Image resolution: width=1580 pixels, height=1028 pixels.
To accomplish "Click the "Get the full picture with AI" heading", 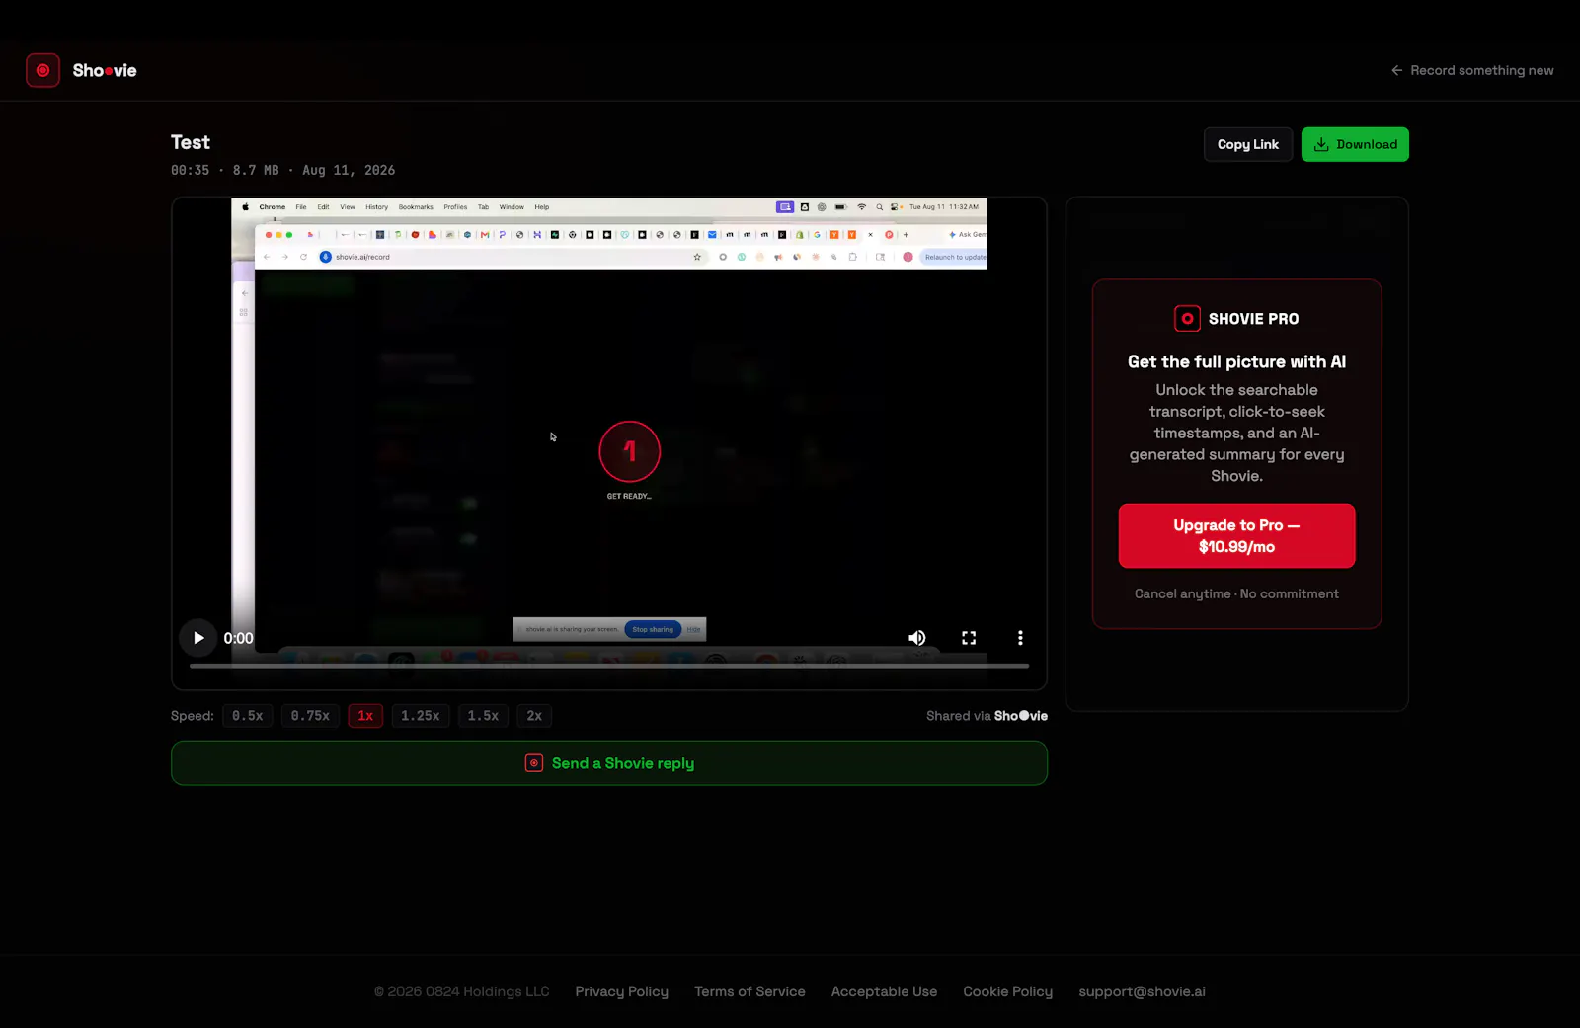I will [1236, 361].
